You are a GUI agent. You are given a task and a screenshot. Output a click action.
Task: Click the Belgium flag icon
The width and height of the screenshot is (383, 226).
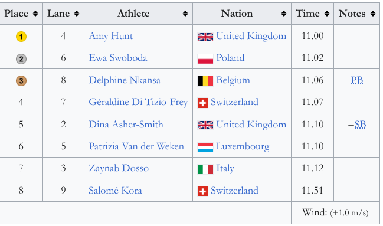(205, 81)
